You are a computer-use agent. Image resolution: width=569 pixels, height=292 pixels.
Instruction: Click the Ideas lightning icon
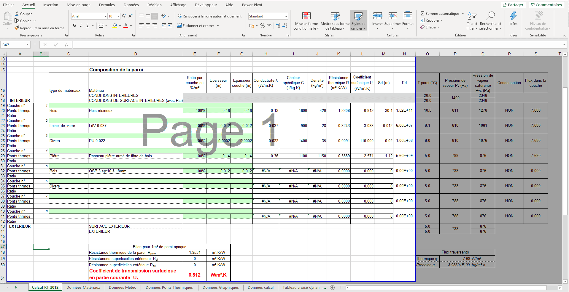coord(513,16)
